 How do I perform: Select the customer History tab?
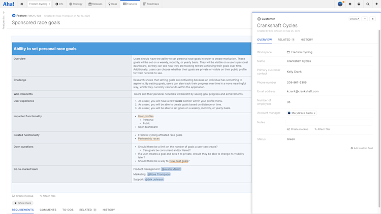tap(307, 40)
